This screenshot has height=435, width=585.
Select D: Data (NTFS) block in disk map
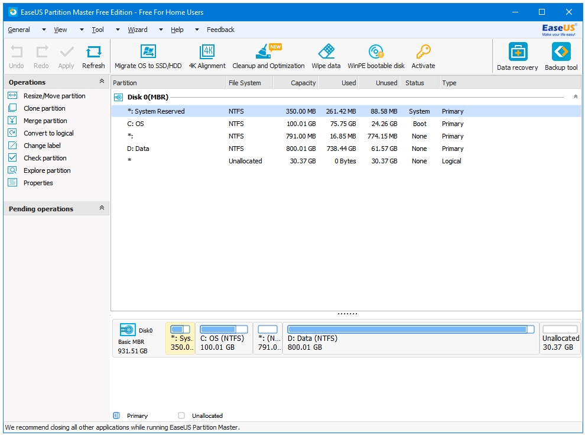(x=411, y=338)
